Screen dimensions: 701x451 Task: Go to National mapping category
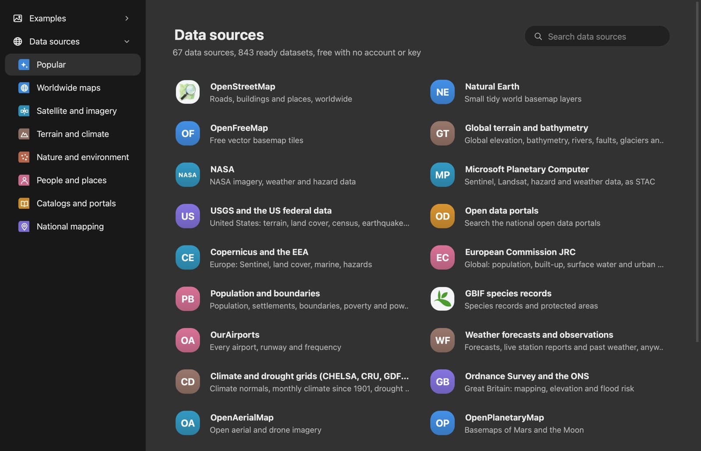coord(73,227)
